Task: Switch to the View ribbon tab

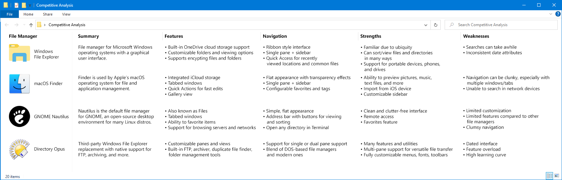Action: 66,14
